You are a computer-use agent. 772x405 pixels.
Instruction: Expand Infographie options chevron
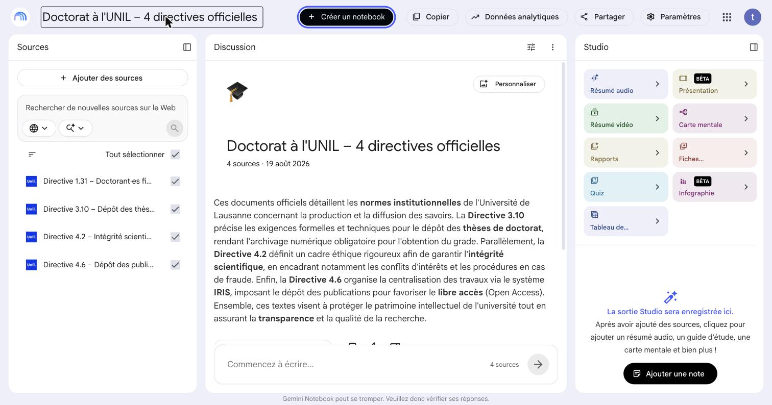(746, 187)
